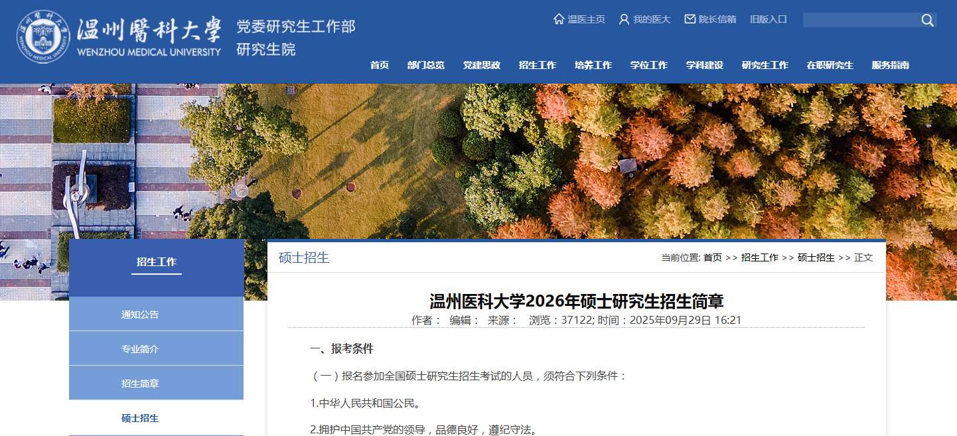The image size is (957, 436).
Task: Open the 培养工作 menu
Action: (593, 65)
